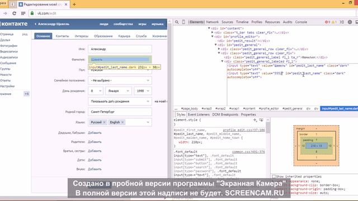Image resolution: width=358 pixels, height=201 pixels.
Task: Open музыка in VK header
Action: pos(158,24)
